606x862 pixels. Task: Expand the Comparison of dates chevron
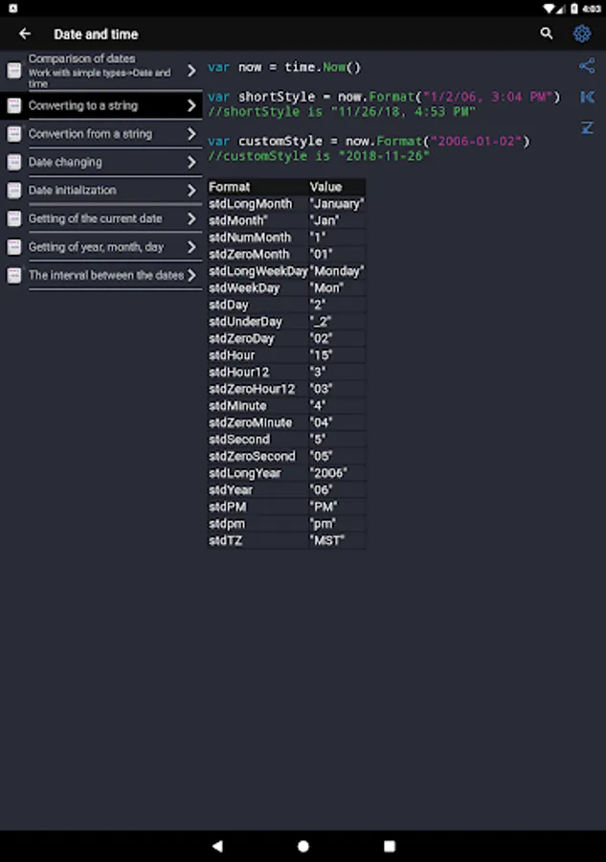191,70
